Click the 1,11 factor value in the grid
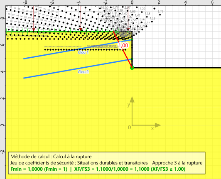 160,12
